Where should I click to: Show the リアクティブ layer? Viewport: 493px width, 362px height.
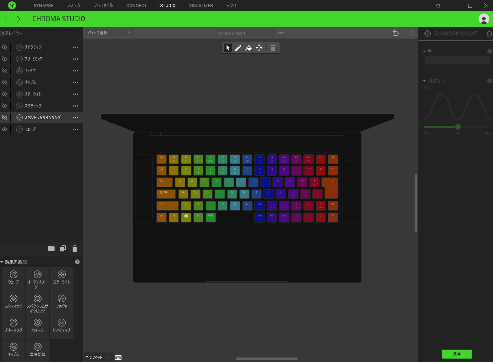(x=5, y=47)
